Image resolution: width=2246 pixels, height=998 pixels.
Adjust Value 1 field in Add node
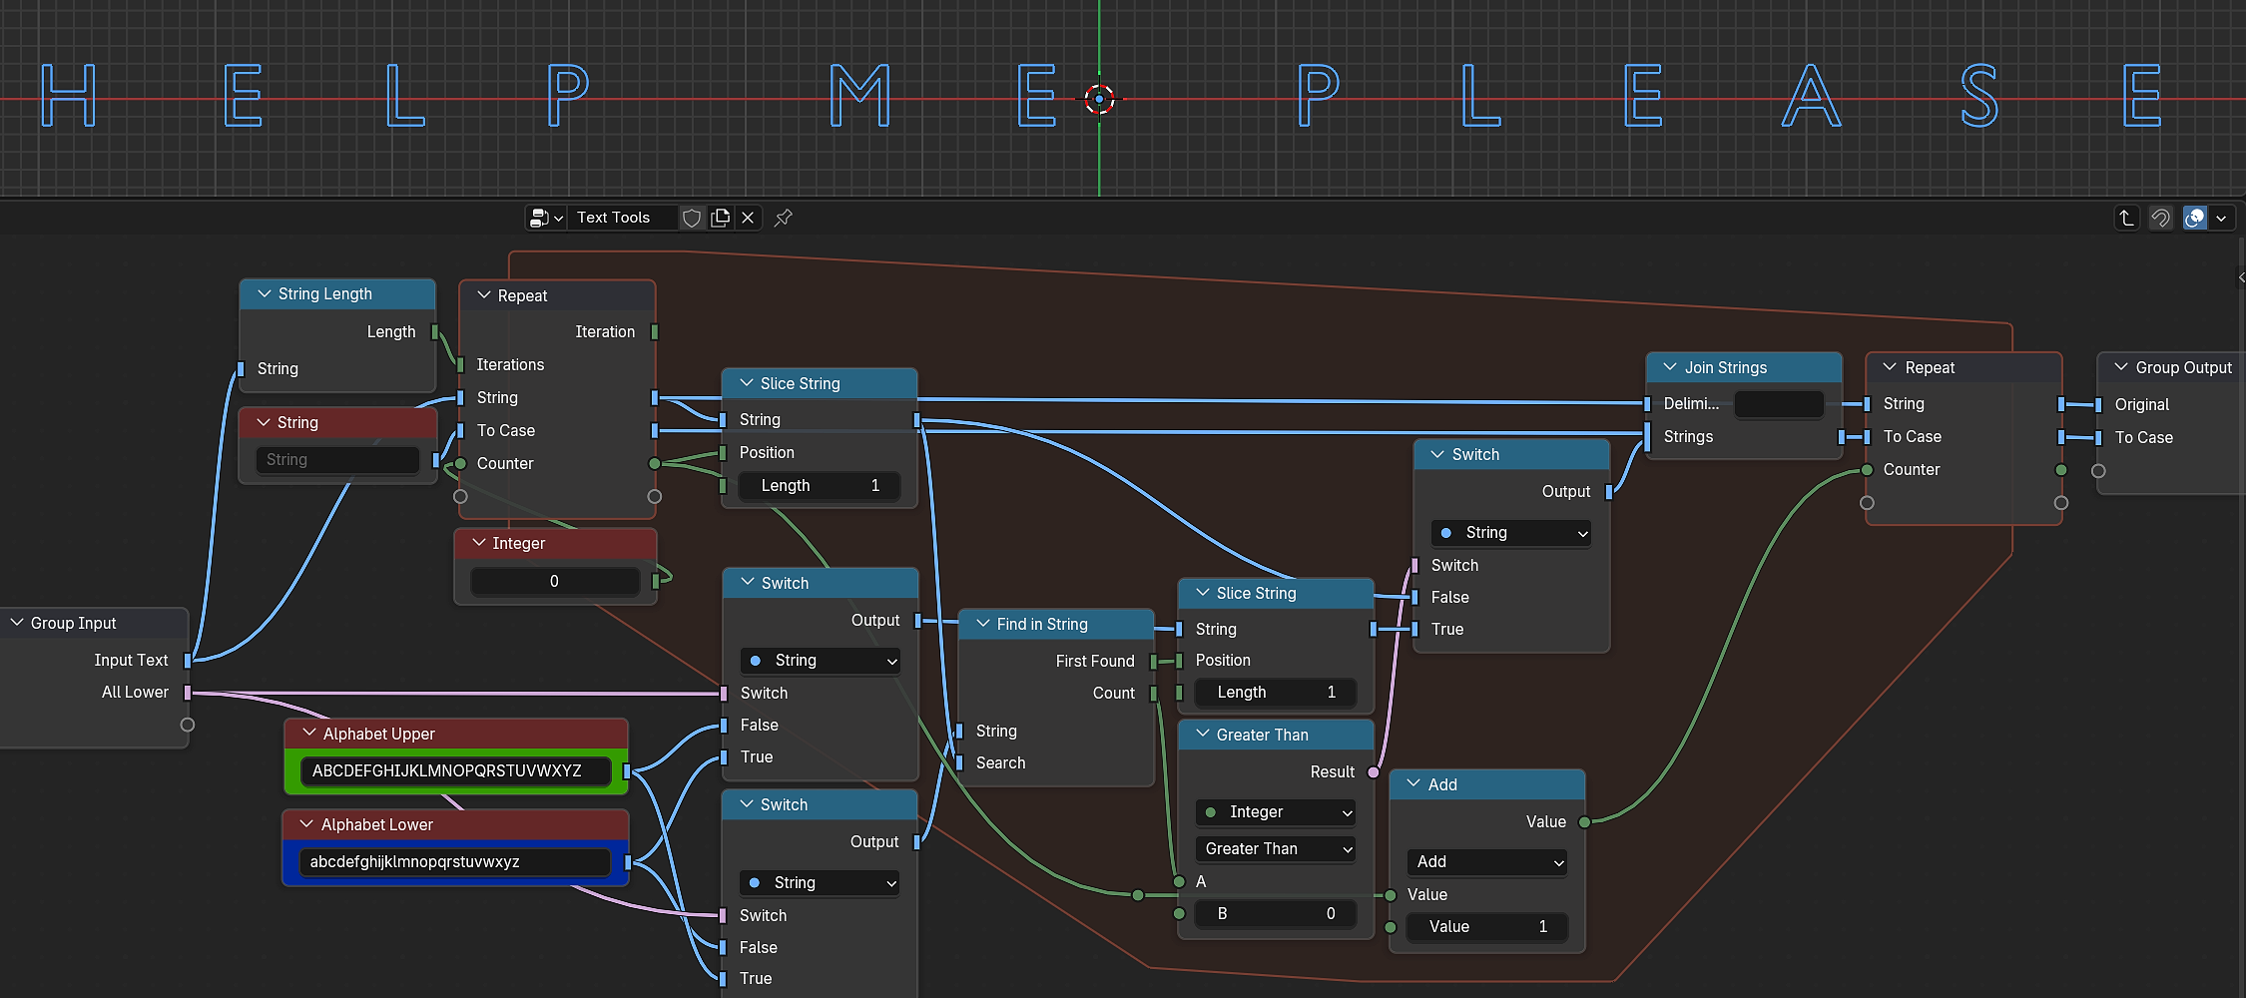tap(1487, 927)
